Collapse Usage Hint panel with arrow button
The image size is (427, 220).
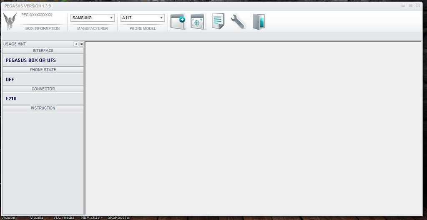(76, 44)
